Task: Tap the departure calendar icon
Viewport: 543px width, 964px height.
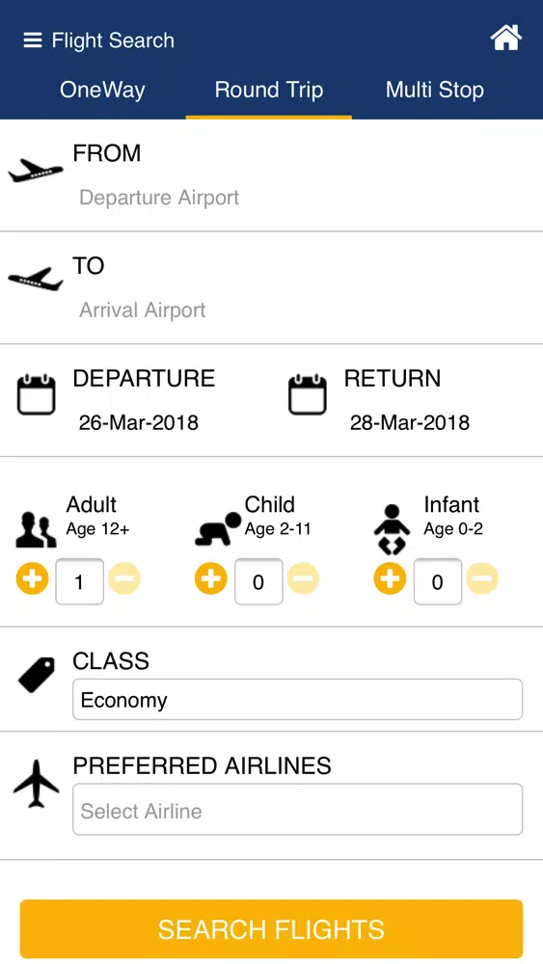Action: click(37, 394)
